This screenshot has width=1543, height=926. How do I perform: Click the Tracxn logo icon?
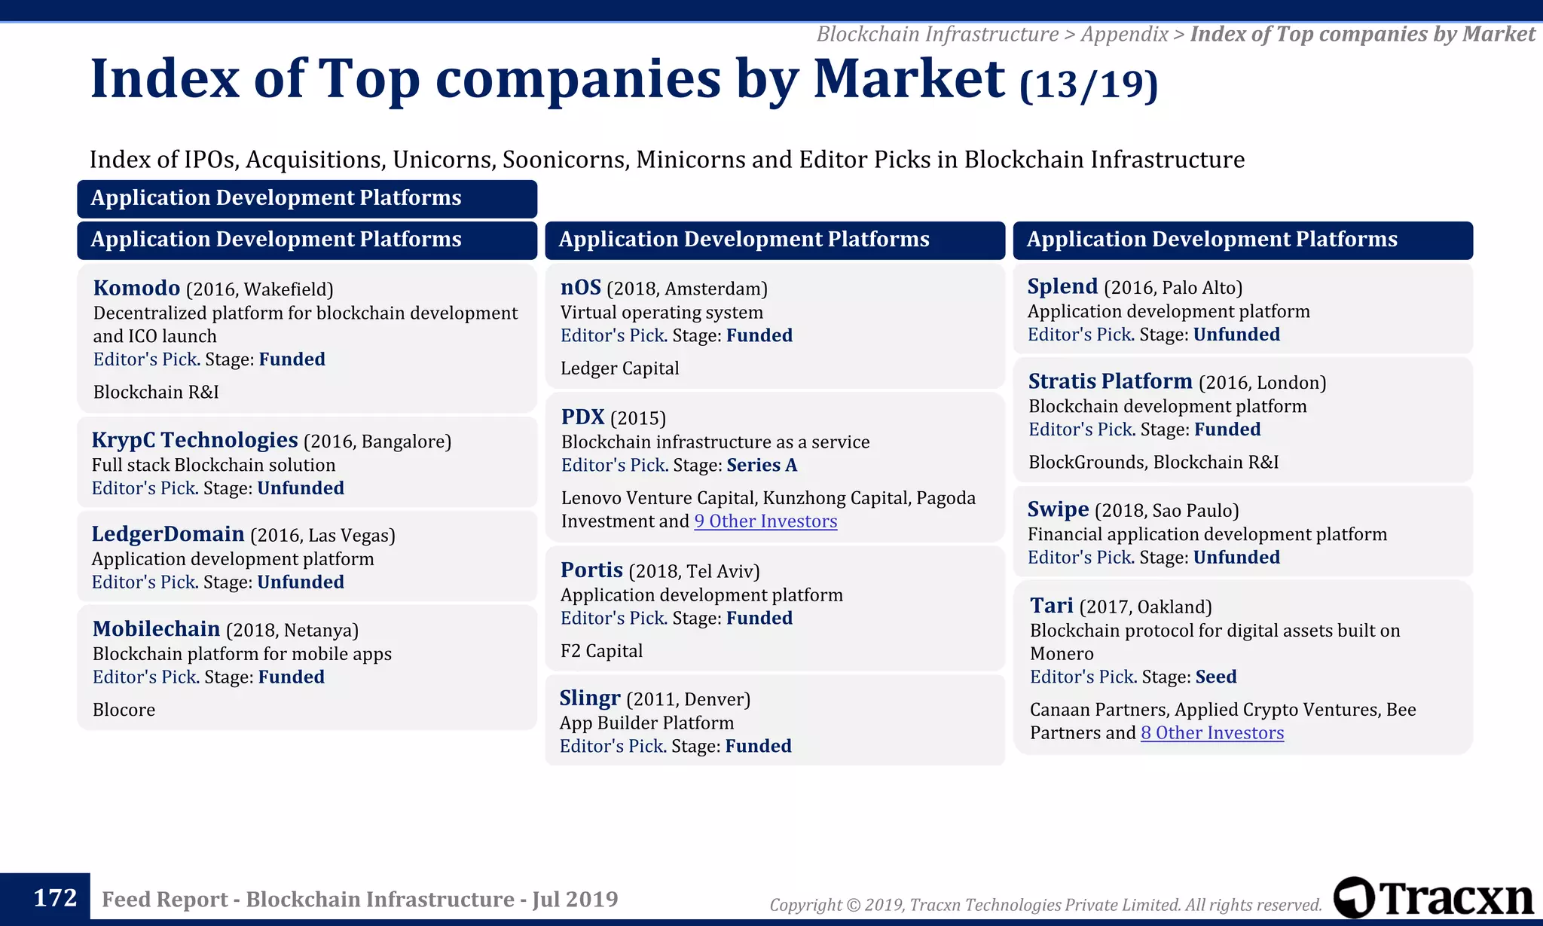[1354, 897]
